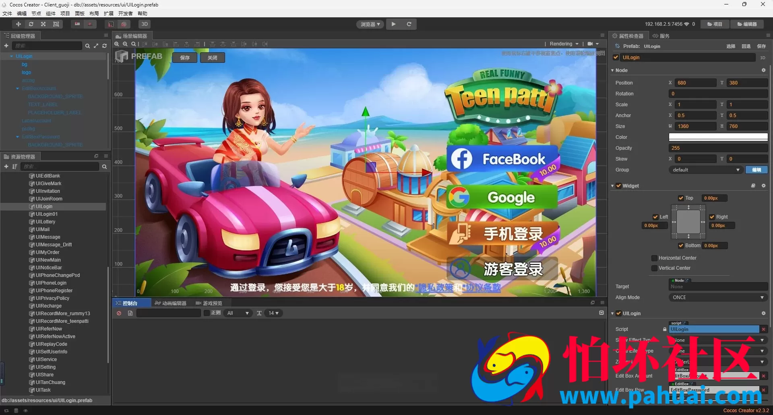Open the Align Mode ONCE dropdown

pyautogui.click(x=718, y=297)
